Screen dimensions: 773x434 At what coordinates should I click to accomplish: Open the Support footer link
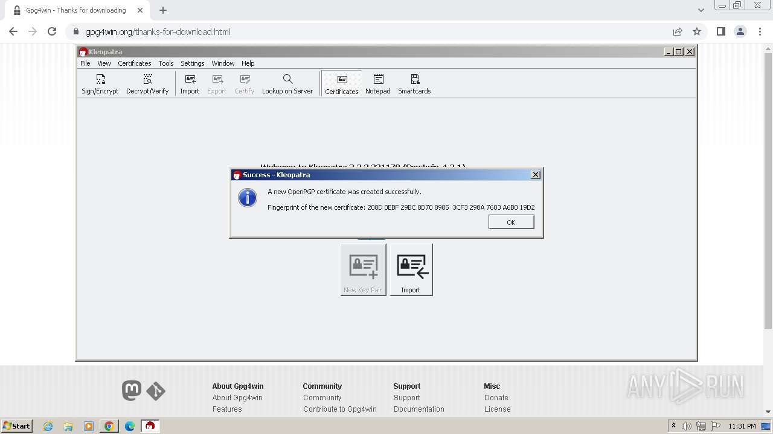[x=407, y=398]
